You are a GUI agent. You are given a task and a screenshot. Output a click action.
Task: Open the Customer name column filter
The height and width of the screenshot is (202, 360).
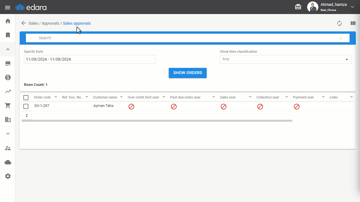121,97
